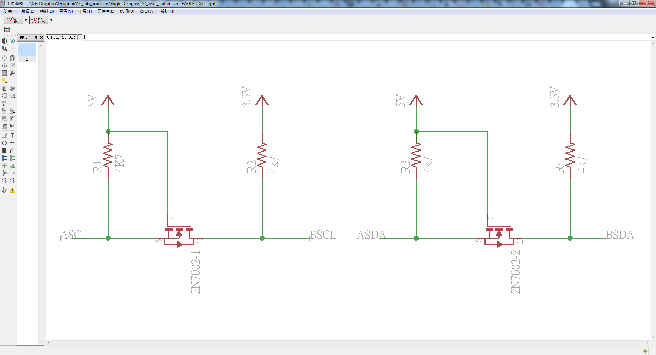The width and height of the screenshot is (656, 355).
Task: Select the Port tool
Action: click(x=12, y=181)
